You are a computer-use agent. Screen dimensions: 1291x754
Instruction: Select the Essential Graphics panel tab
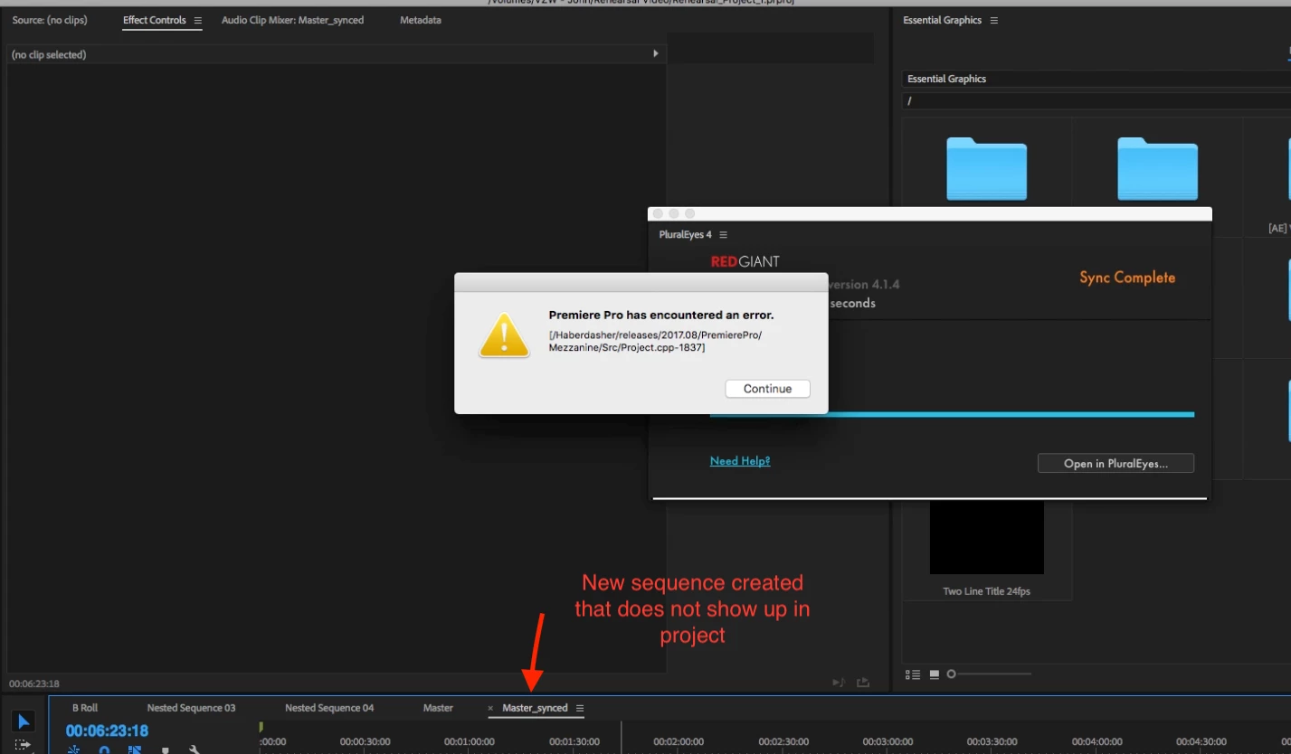point(942,20)
